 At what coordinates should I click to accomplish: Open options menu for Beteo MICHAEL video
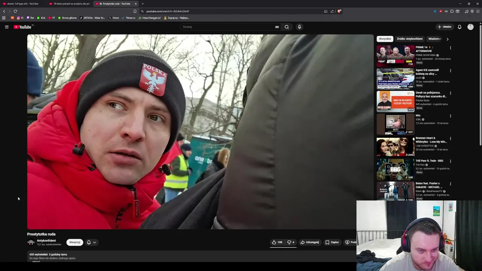pos(450,184)
